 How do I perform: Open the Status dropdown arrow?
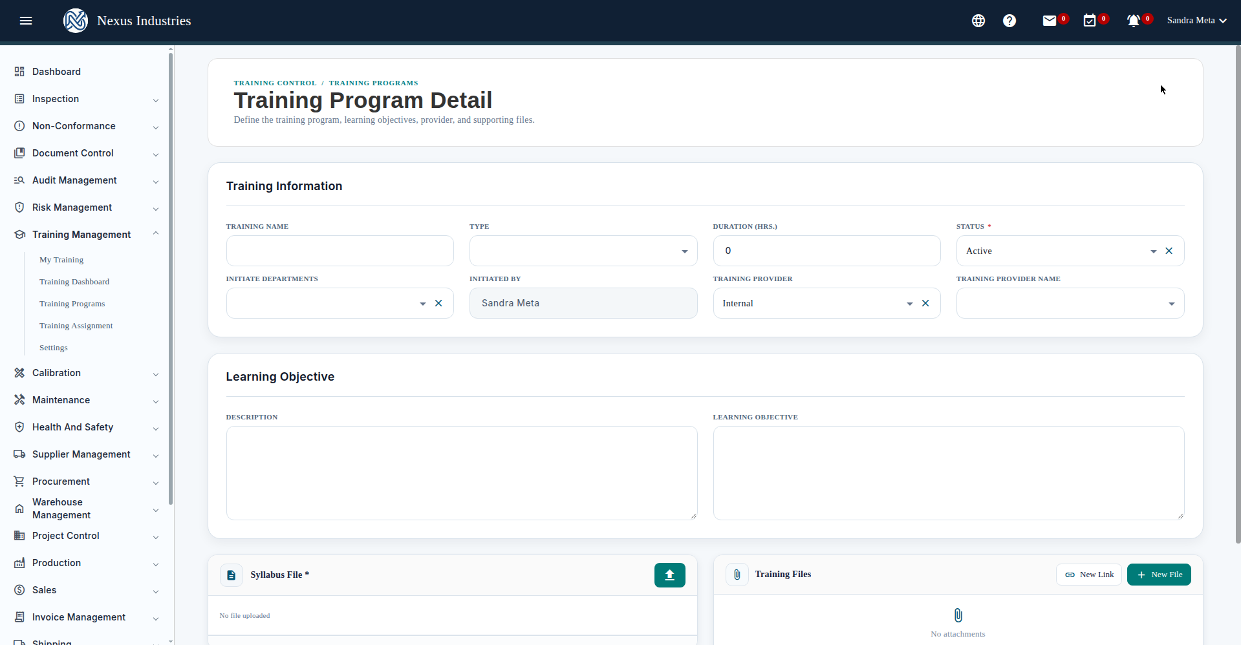click(1153, 251)
